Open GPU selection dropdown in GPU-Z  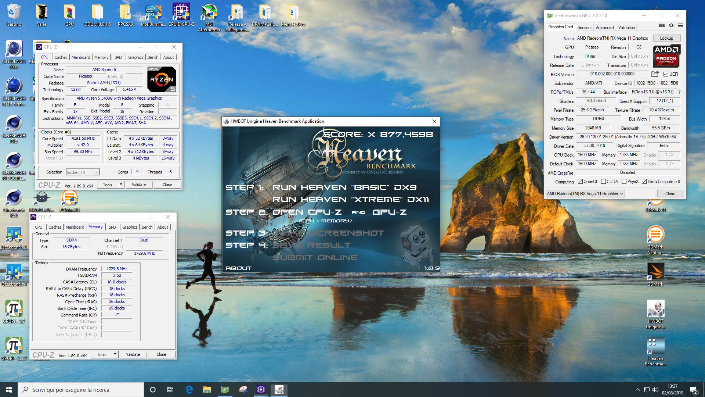(x=585, y=194)
